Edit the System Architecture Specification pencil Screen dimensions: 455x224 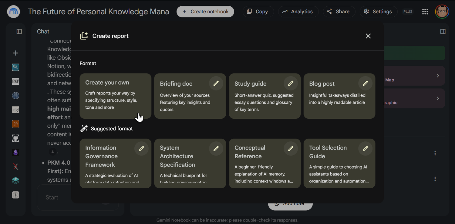click(x=216, y=149)
